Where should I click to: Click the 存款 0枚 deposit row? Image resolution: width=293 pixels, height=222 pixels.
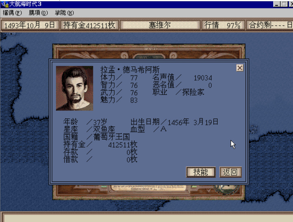(x=101, y=152)
